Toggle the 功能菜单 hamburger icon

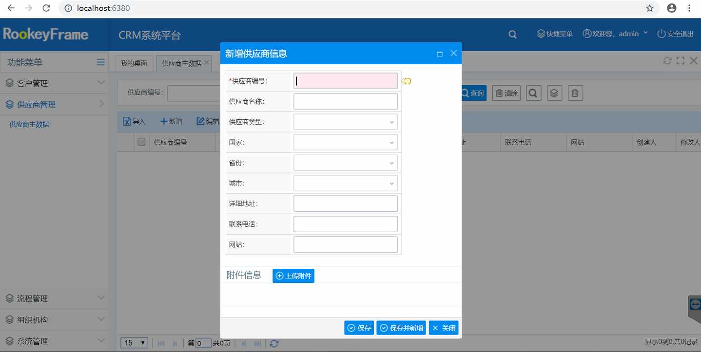point(100,62)
